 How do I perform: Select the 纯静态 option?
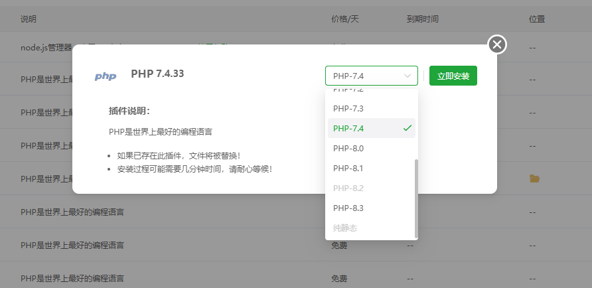pos(372,228)
